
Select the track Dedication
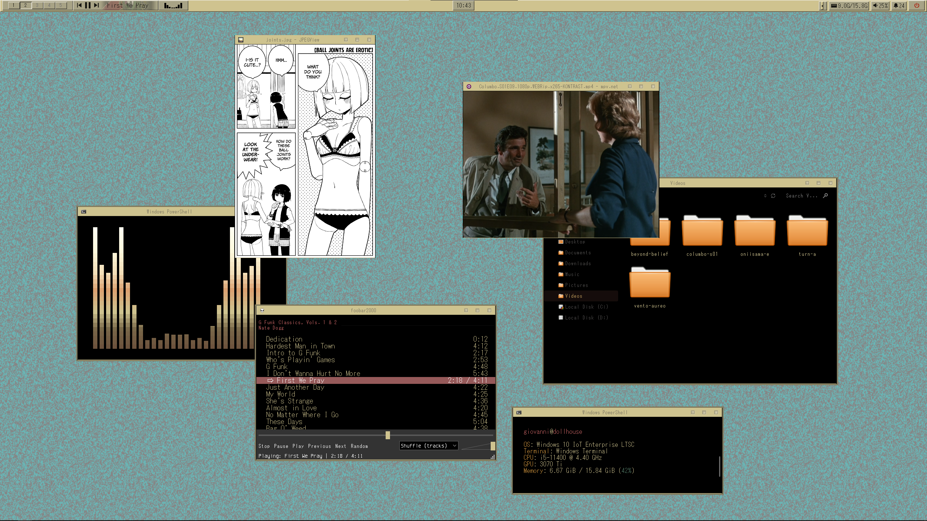[376, 339]
